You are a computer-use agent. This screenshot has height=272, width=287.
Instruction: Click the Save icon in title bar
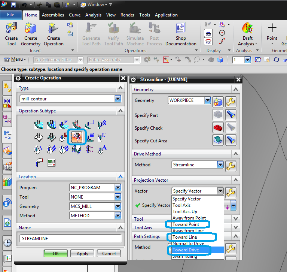[13, 5]
